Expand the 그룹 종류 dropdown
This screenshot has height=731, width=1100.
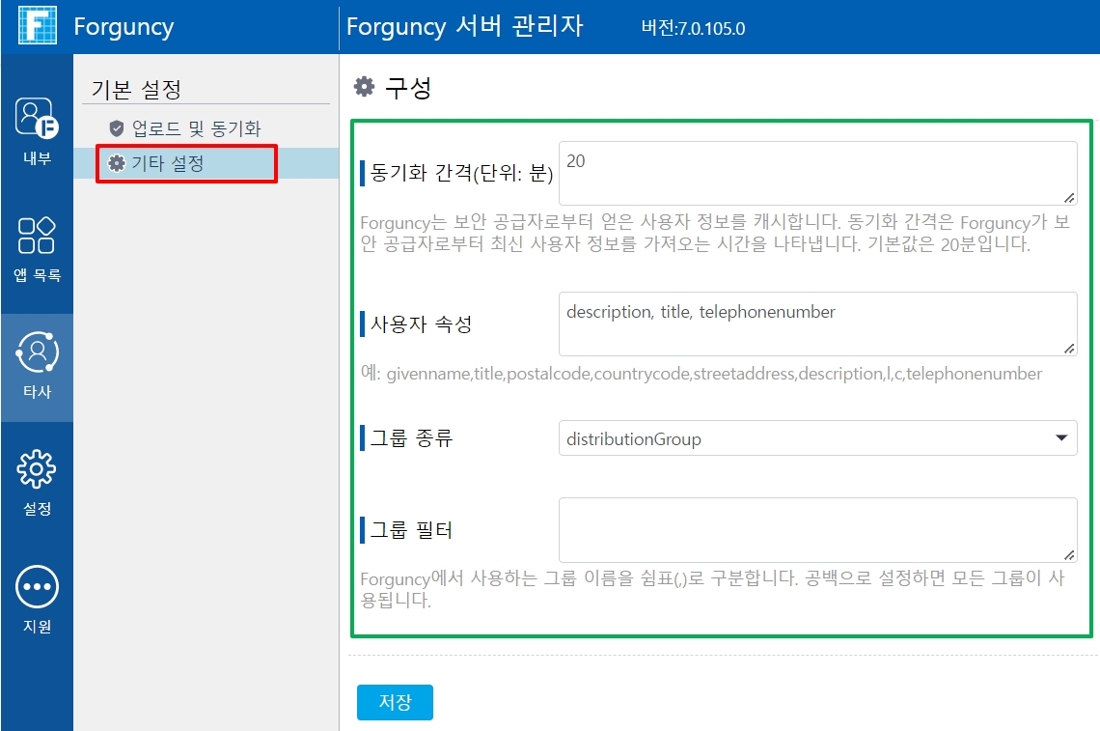[x=817, y=438]
